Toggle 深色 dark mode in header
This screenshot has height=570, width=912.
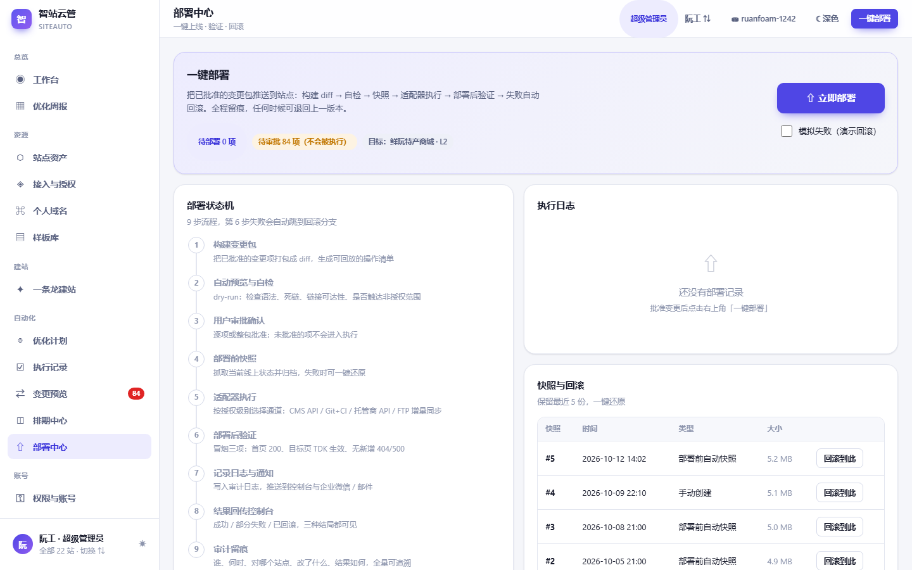[x=827, y=19]
